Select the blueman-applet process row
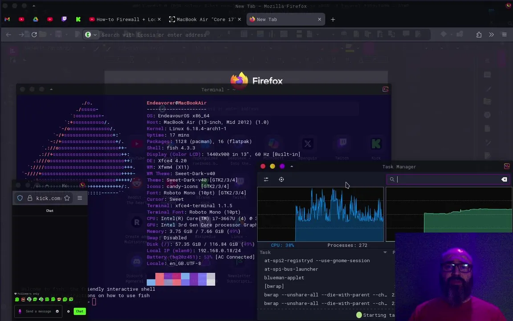Screen dimensions: 513x321 coord(326,278)
